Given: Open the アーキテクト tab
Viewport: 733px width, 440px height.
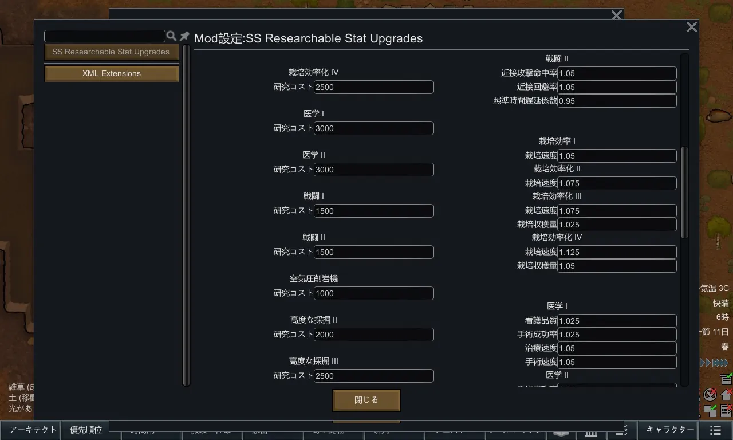Looking at the screenshot, I should (33, 430).
